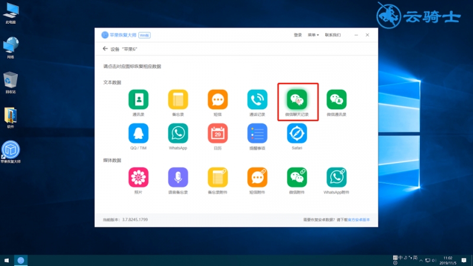Follow the 官方安卓版本 download link
The image size is (473, 266).
pos(359,219)
